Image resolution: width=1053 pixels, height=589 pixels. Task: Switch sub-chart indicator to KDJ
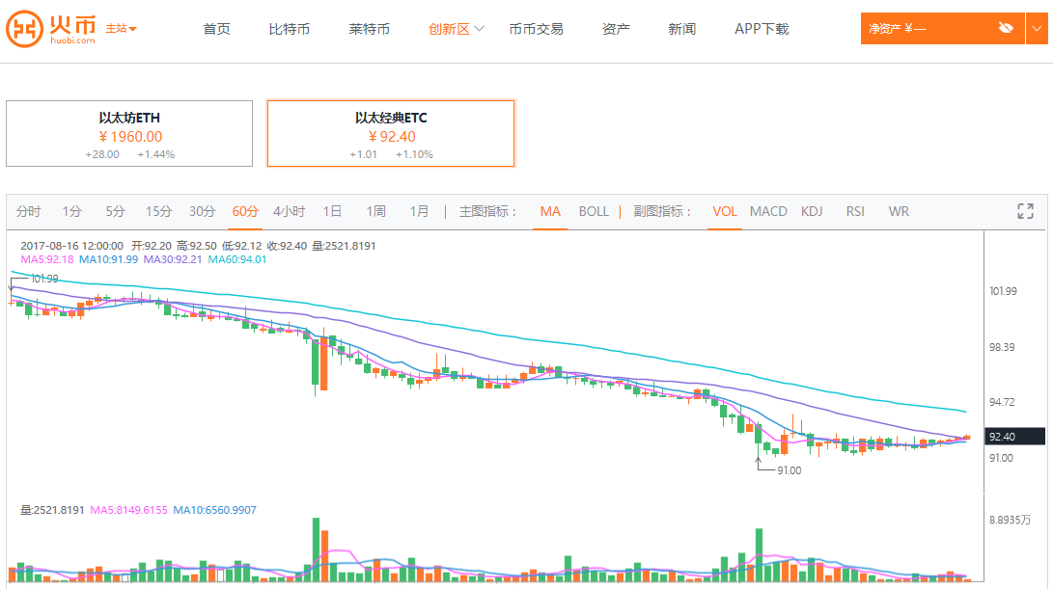812,211
